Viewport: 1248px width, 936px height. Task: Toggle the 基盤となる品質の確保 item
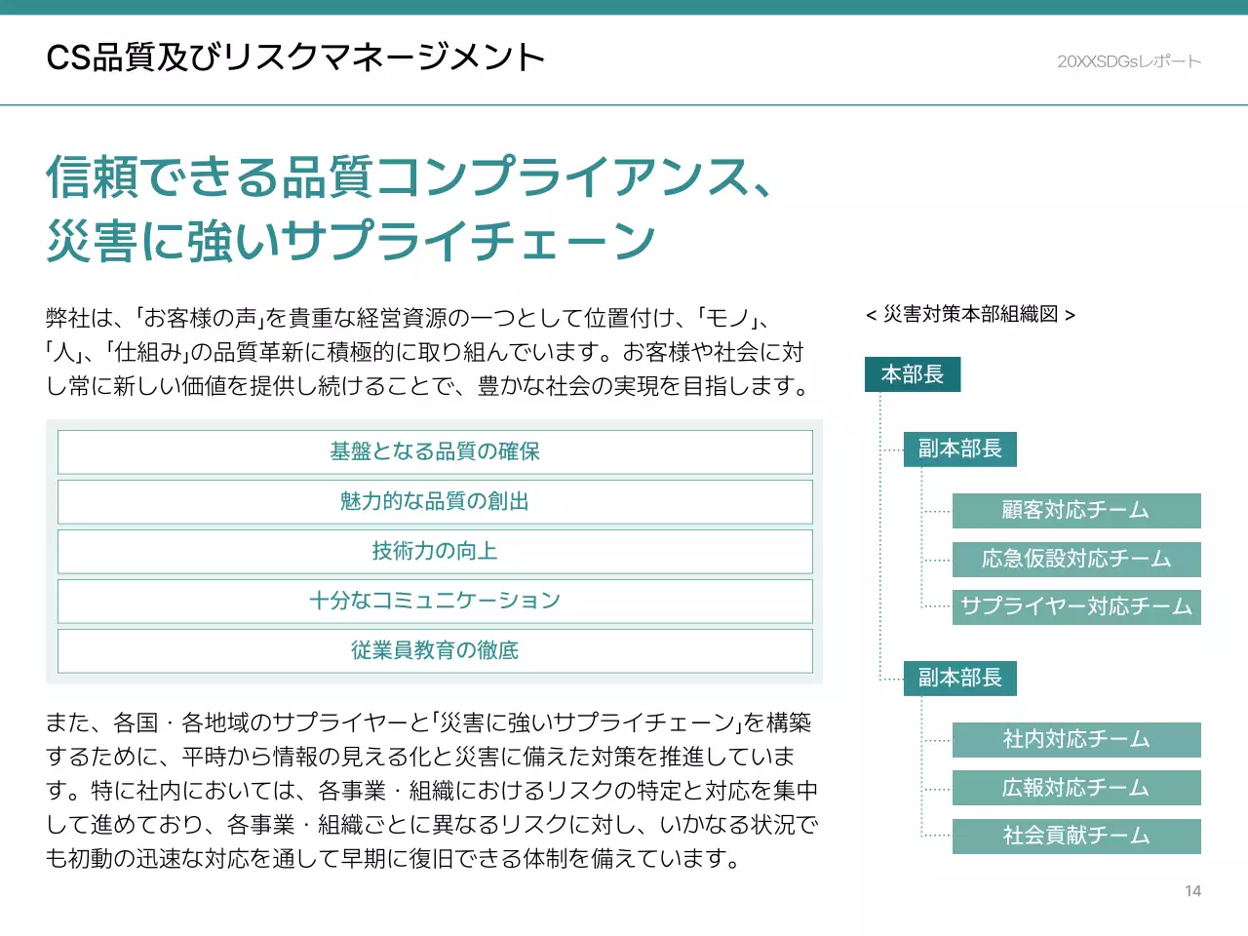[x=435, y=451]
